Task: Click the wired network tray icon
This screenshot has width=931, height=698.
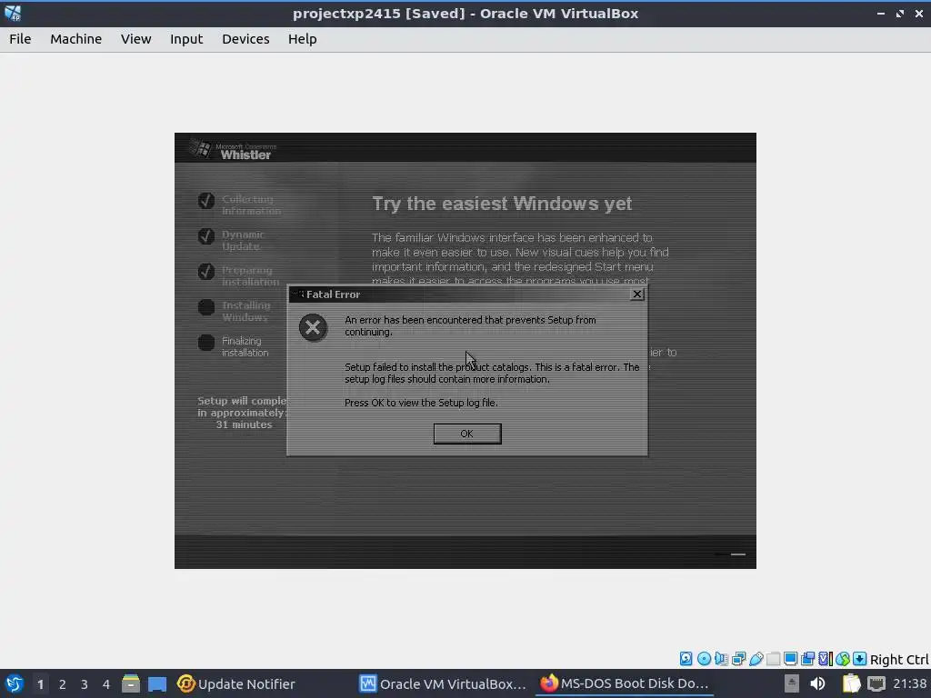Action: click(876, 683)
